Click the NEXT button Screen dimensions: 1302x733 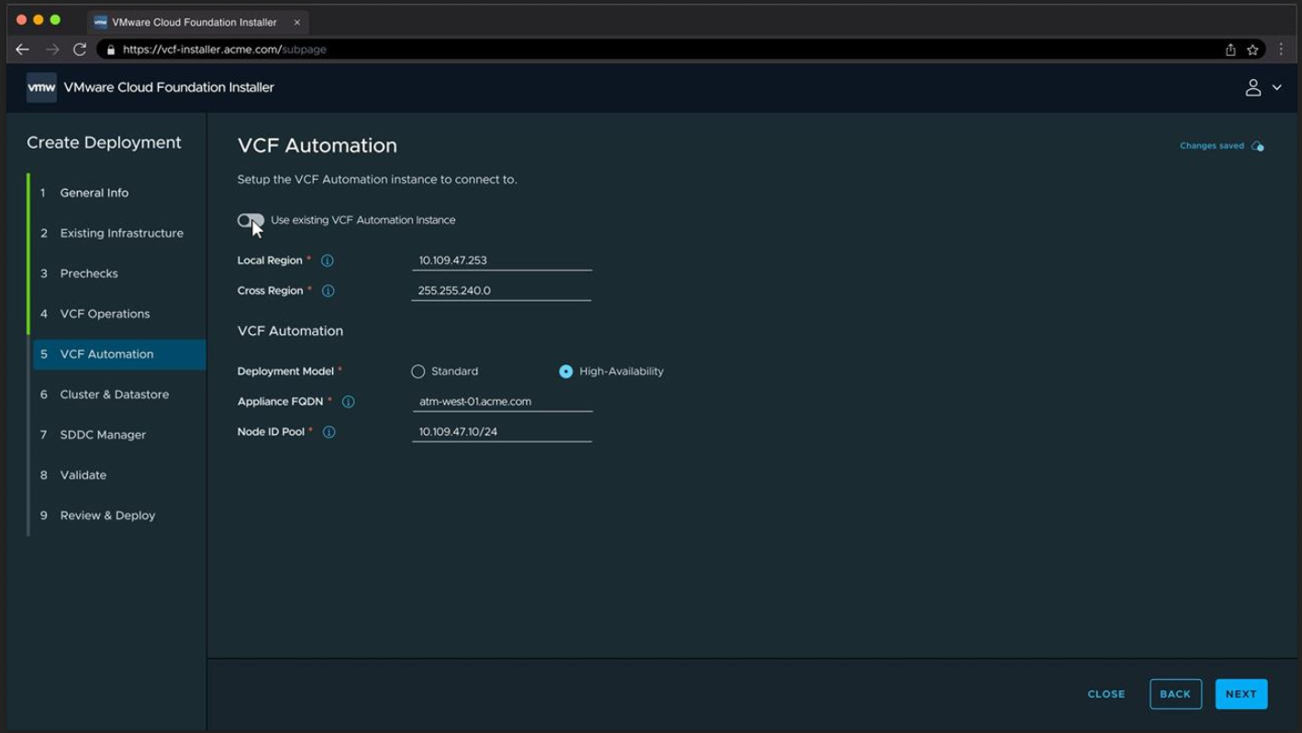pos(1241,694)
